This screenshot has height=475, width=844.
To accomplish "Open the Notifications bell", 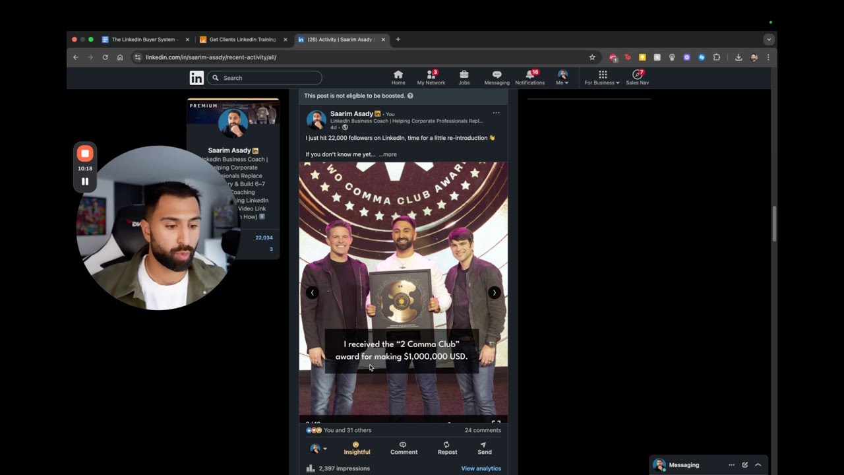I will [530, 77].
